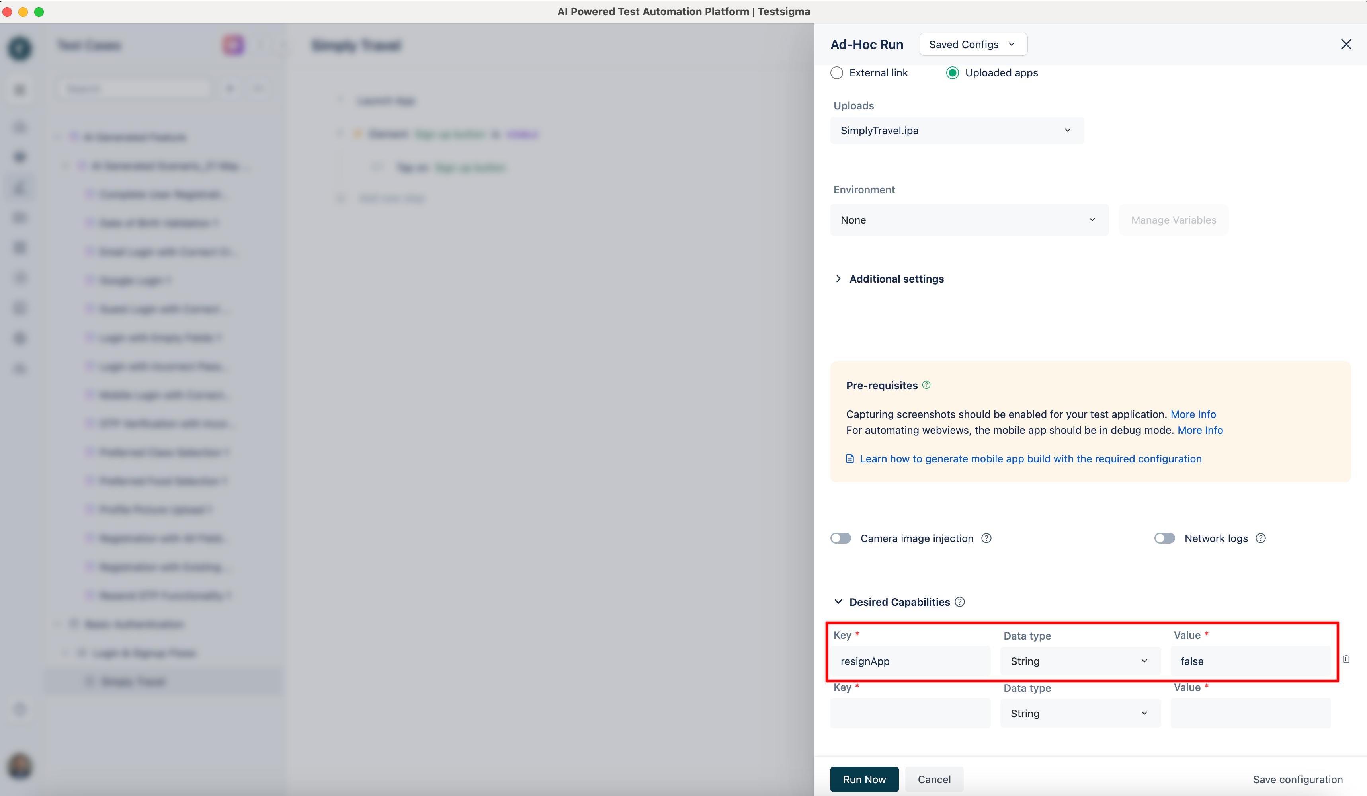Screen dimensions: 1367x796
Task: Click the Run Now button
Action: point(863,779)
